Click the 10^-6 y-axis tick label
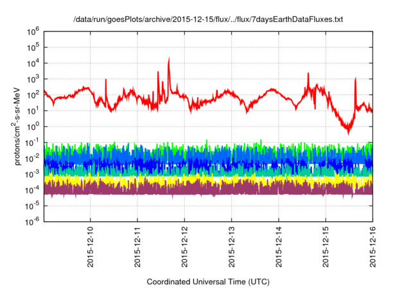 pos(33,222)
